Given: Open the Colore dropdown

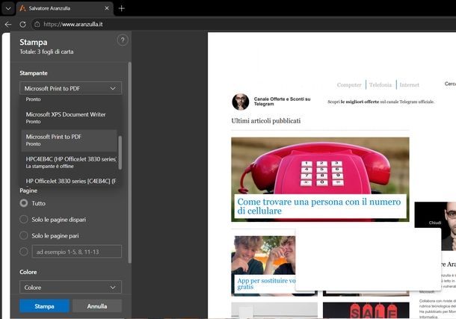Looking at the screenshot, I should [x=71, y=288].
